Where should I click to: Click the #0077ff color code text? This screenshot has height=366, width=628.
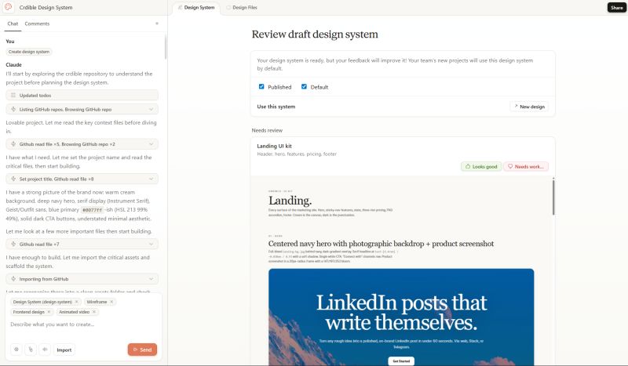92,209
